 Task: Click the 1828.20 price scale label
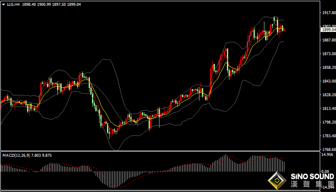coord(329,95)
